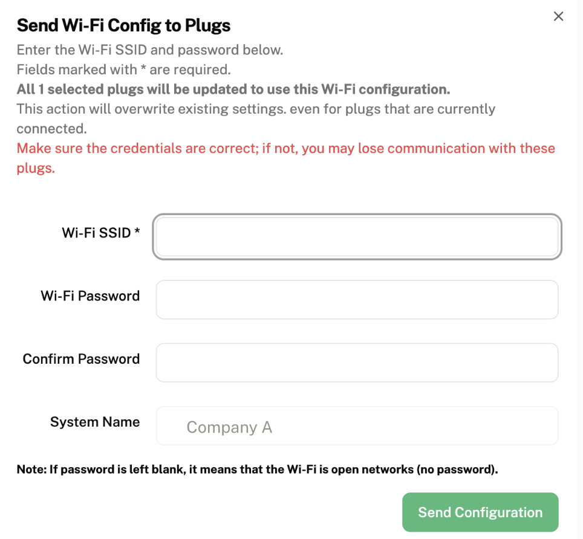Click the Wi-Fi SSID label
583x539 pixels.
click(100, 232)
